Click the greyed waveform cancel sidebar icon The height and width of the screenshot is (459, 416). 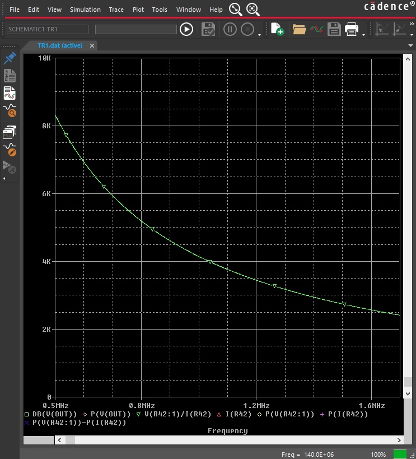(x=10, y=167)
